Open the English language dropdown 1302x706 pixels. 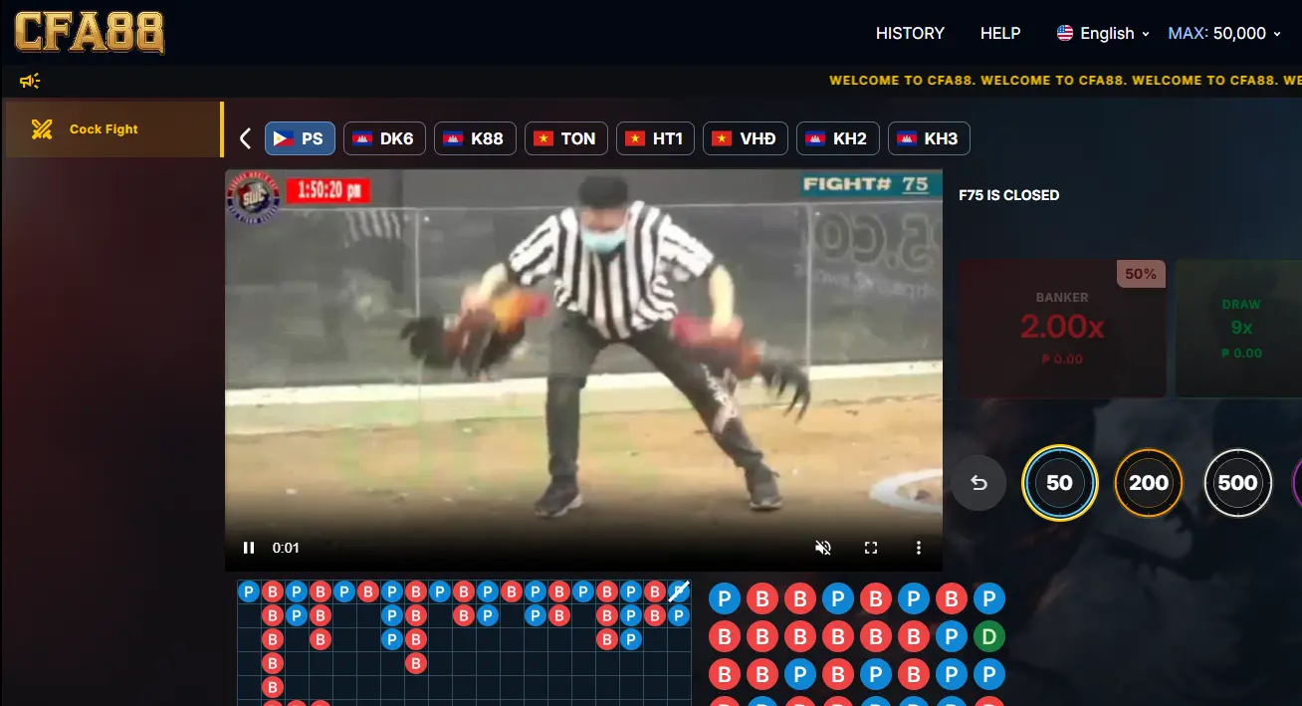(1103, 33)
